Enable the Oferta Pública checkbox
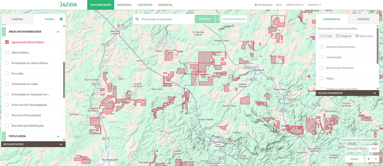This screenshot has height=166, width=383. click(x=7, y=53)
